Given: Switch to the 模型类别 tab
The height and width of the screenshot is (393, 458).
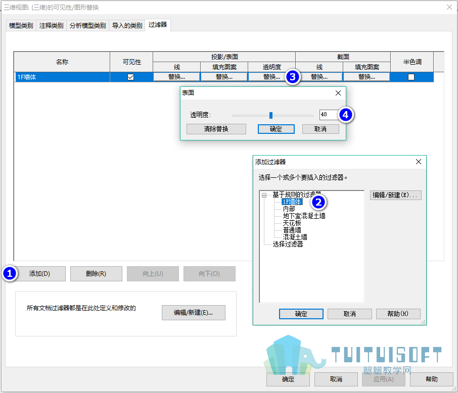Looking at the screenshot, I should pyautogui.click(x=21, y=26).
